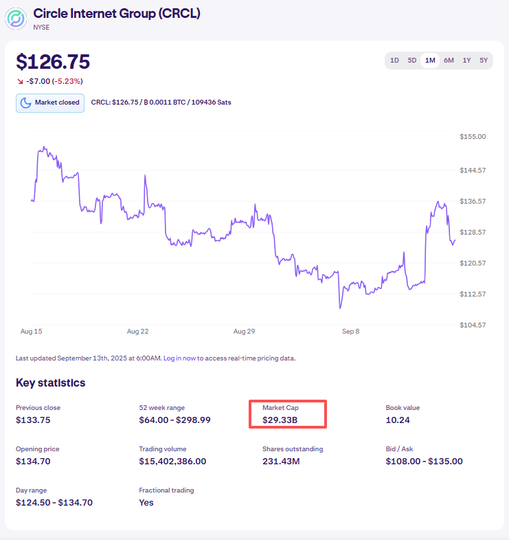Click the Day range value $124.50 - $134.70
509x540 pixels.
54,503
